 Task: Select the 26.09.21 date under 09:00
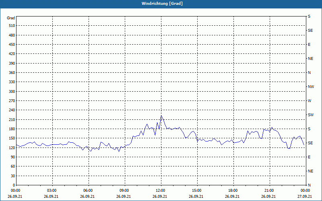(124, 197)
